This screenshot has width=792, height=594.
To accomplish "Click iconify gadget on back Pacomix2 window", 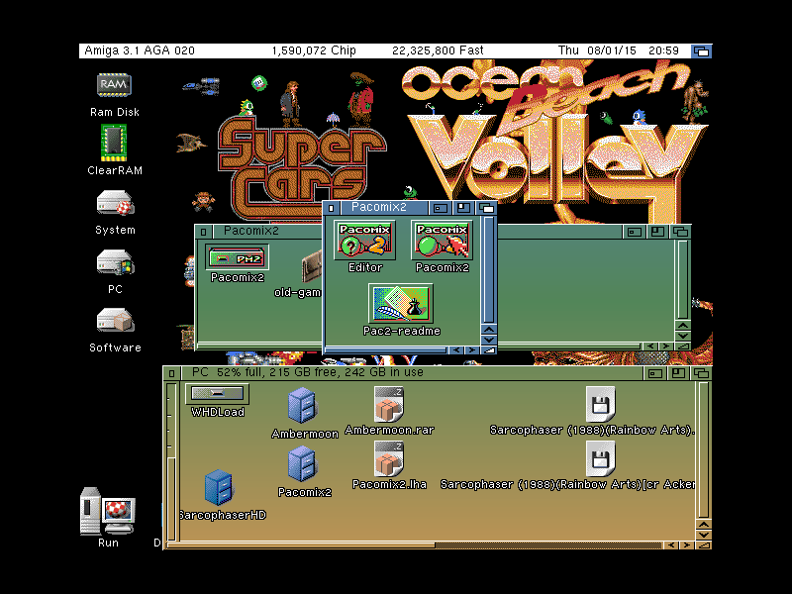I will coord(635,232).
